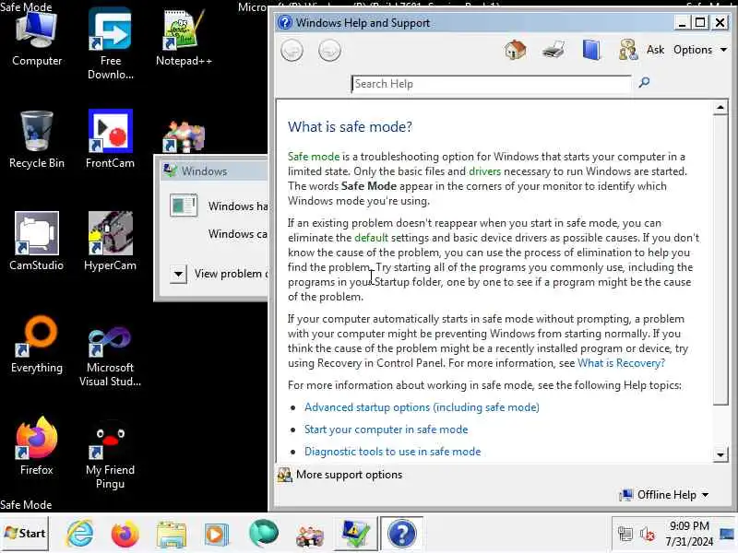The width and height of the screenshot is (738, 553).
Task: Click the Ask people icon
Action: 628,50
